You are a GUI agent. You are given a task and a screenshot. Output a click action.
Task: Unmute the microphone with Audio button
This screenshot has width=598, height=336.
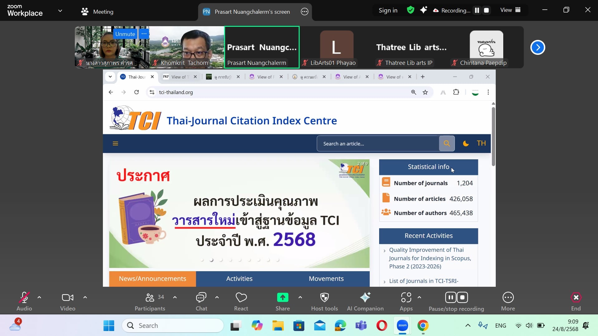click(24, 298)
